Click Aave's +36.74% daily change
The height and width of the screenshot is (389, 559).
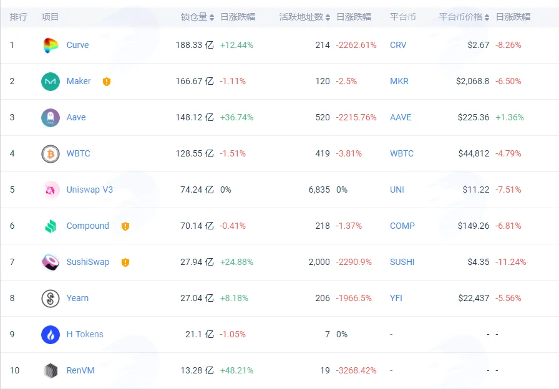click(236, 118)
